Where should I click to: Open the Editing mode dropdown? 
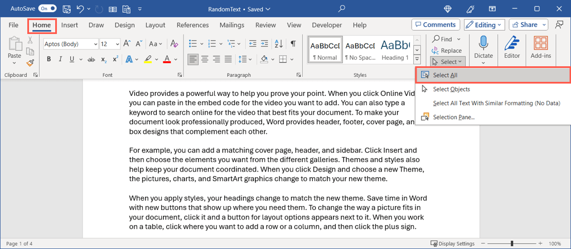point(485,25)
